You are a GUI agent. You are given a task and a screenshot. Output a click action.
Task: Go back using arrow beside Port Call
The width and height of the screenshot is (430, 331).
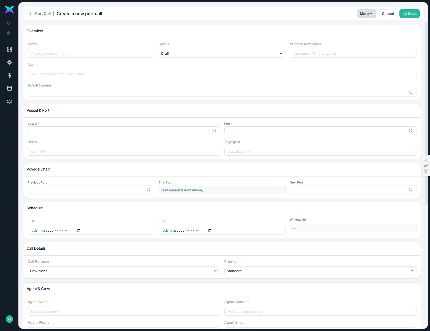tap(30, 14)
